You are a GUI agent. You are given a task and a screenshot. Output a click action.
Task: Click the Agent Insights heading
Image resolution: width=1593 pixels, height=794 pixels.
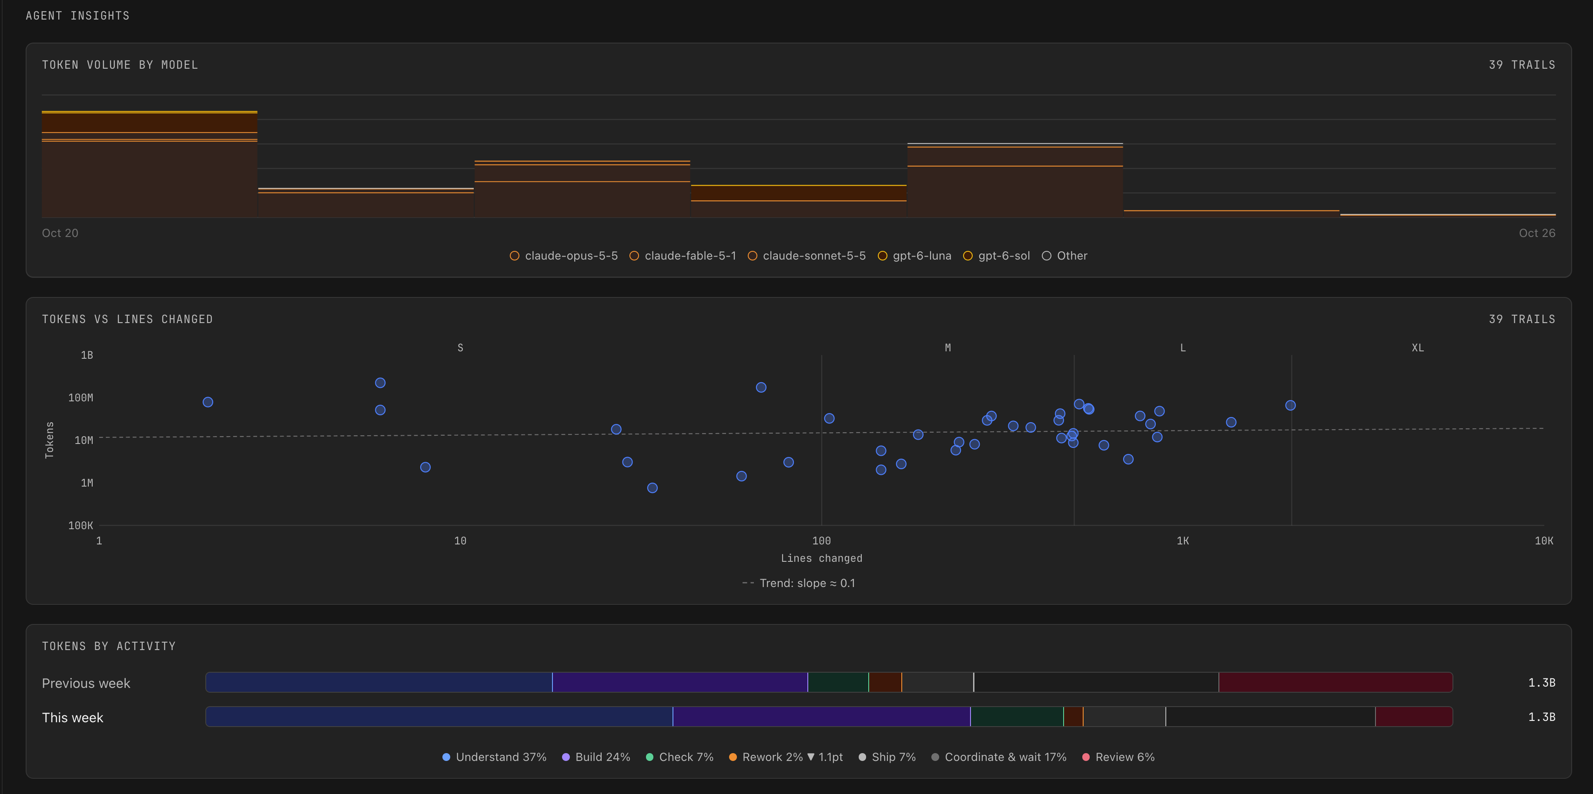[78, 16]
